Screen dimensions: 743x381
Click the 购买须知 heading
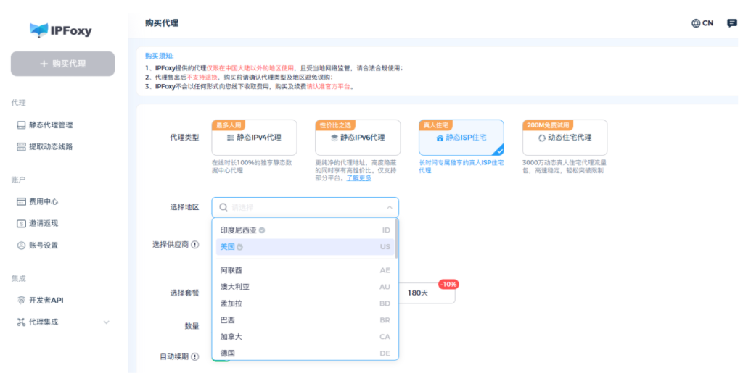click(159, 56)
